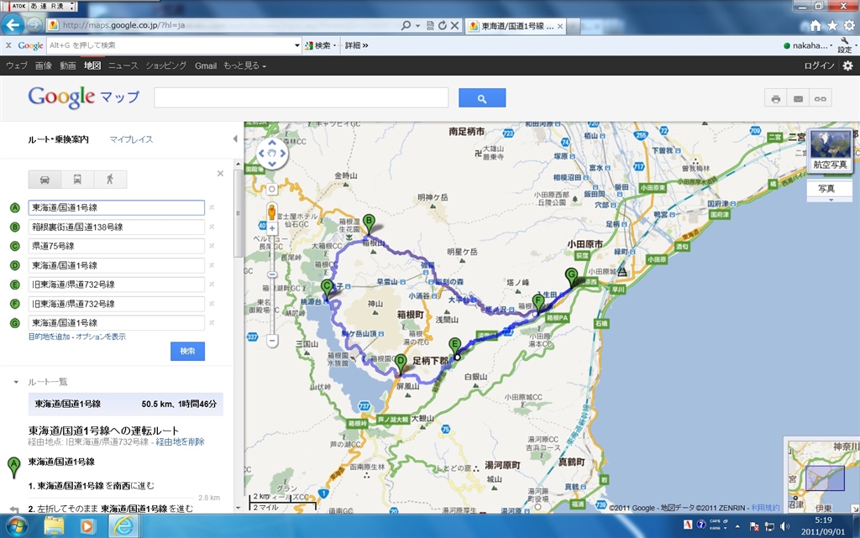This screenshot has width=860, height=538.
Task: Open browser favorites star icon
Action: [x=832, y=26]
